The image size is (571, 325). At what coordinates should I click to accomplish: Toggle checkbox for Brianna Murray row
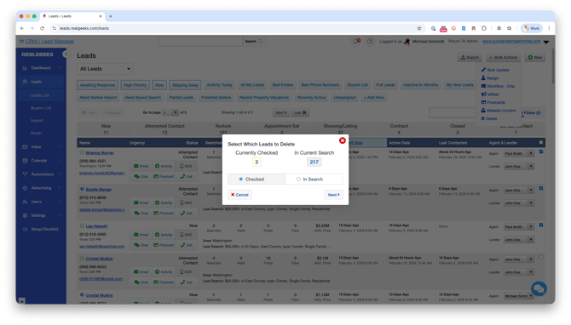[541, 152]
